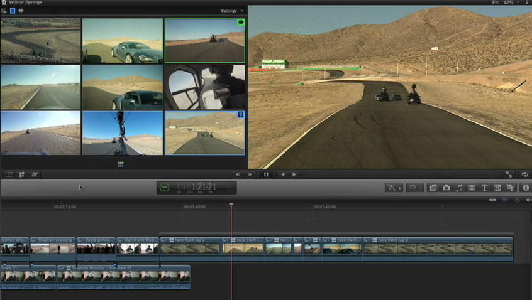Click the playhead on the timeline ruler
This screenshot has width=532, height=300.
point(231,205)
